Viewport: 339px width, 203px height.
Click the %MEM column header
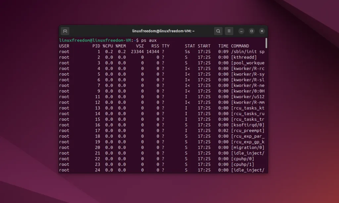pos(121,46)
